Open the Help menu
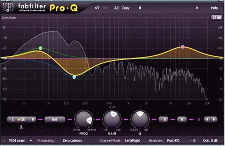Image resolution: width=225 pixels, height=146 pixels. pos(214,8)
